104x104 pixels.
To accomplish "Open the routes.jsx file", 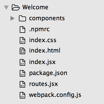I will click(44, 84).
